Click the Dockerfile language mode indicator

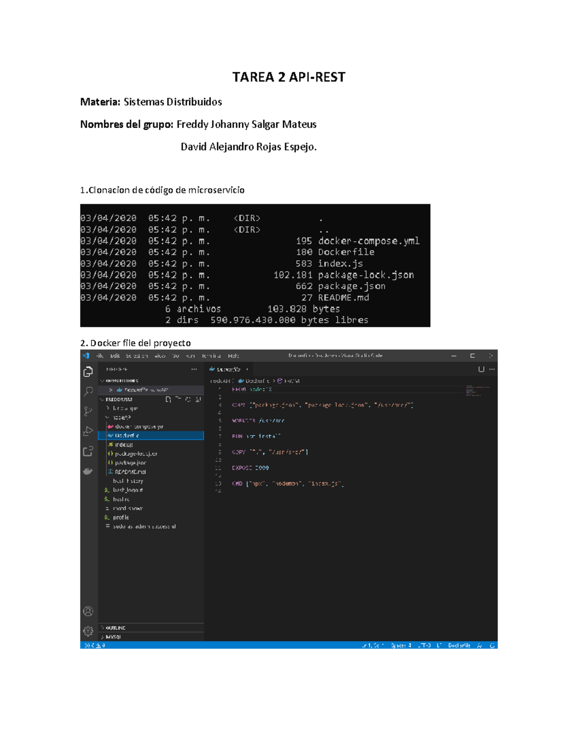pos(459,645)
